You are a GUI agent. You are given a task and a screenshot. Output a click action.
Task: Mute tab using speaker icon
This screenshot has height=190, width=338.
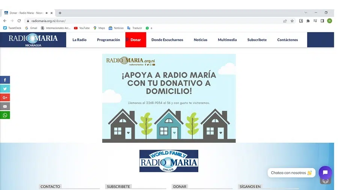pos(47,13)
